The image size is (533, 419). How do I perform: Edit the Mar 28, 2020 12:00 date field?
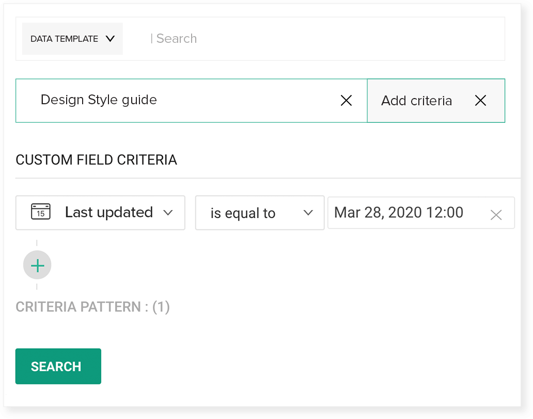point(399,213)
